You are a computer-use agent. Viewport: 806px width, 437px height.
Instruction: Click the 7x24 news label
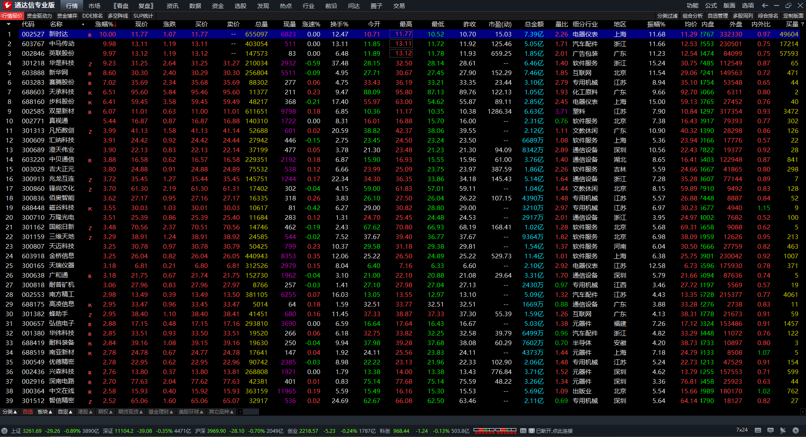pos(742,430)
